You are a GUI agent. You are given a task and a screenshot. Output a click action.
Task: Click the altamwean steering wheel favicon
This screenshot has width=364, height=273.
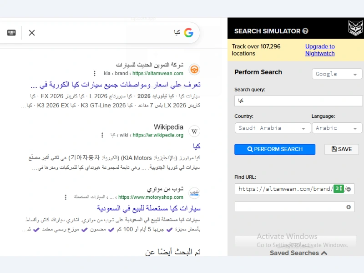(194, 70)
